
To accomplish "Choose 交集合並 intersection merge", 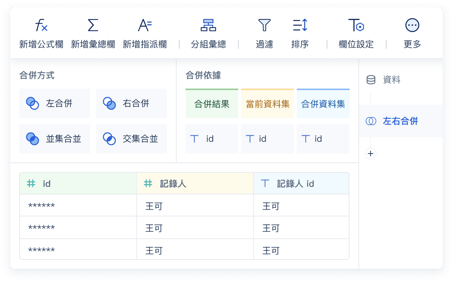I will (132, 139).
